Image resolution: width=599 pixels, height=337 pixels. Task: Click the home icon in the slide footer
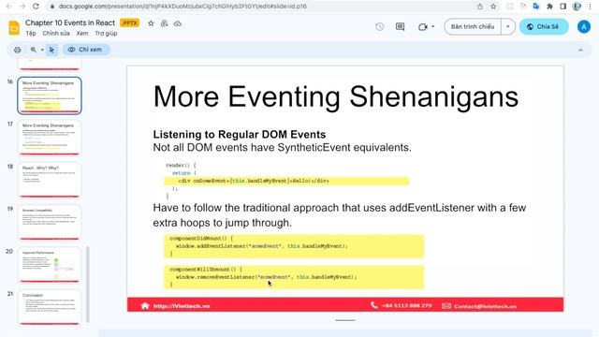(x=145, y=306)
